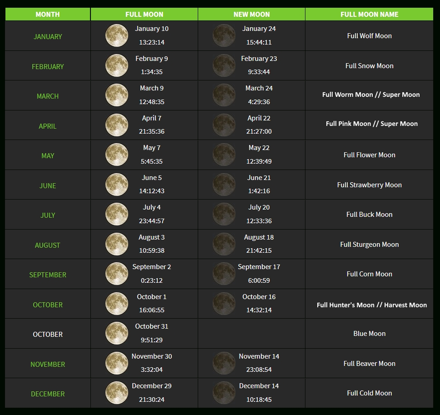This screenshot has width=440, height=415.
Task: Click the APRIL month label
Action: click(48, 126)
